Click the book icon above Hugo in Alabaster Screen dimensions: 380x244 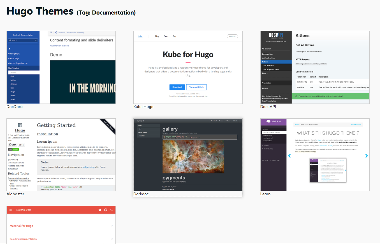point(20,125)
